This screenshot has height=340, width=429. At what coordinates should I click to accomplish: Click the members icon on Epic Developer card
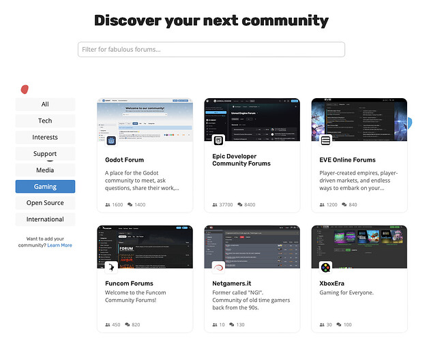215,204
